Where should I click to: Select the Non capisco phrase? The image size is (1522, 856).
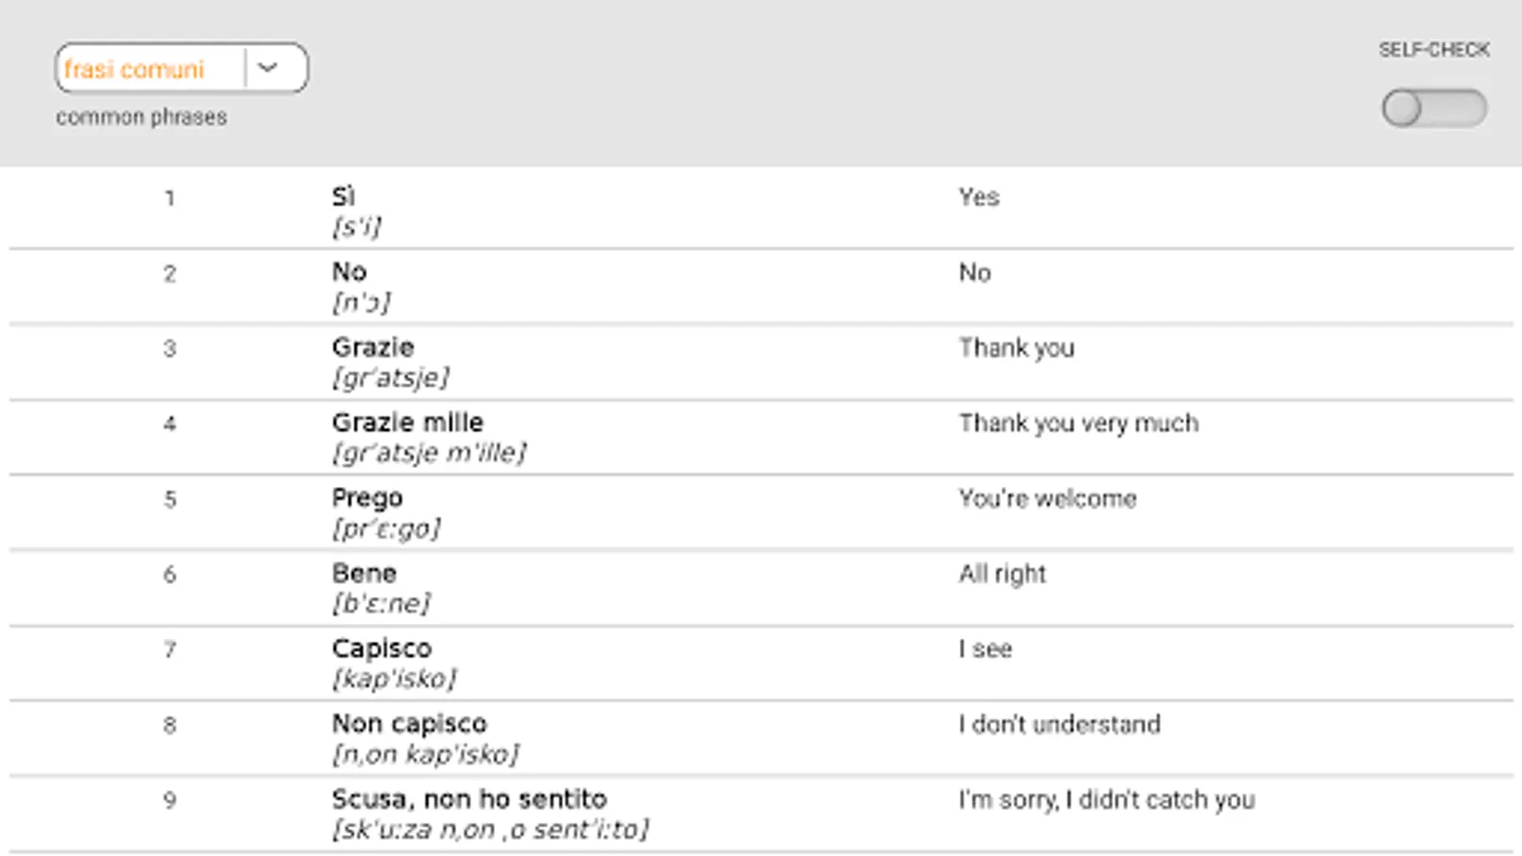409,724
